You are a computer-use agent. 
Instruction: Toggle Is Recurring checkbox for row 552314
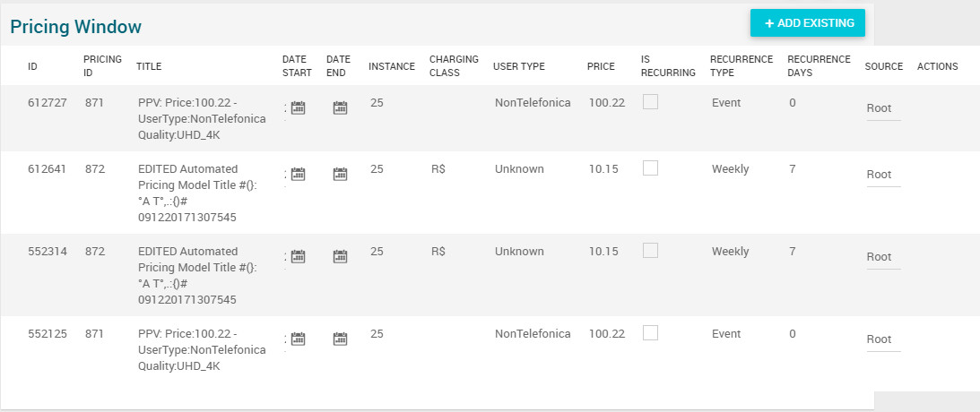(651, 251)
